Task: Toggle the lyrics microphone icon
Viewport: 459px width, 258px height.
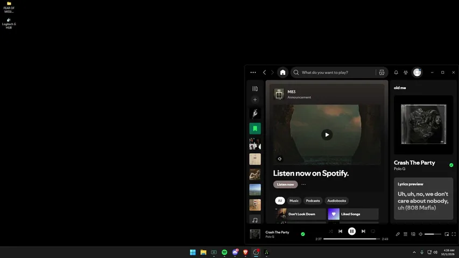Action: [398, 234]
